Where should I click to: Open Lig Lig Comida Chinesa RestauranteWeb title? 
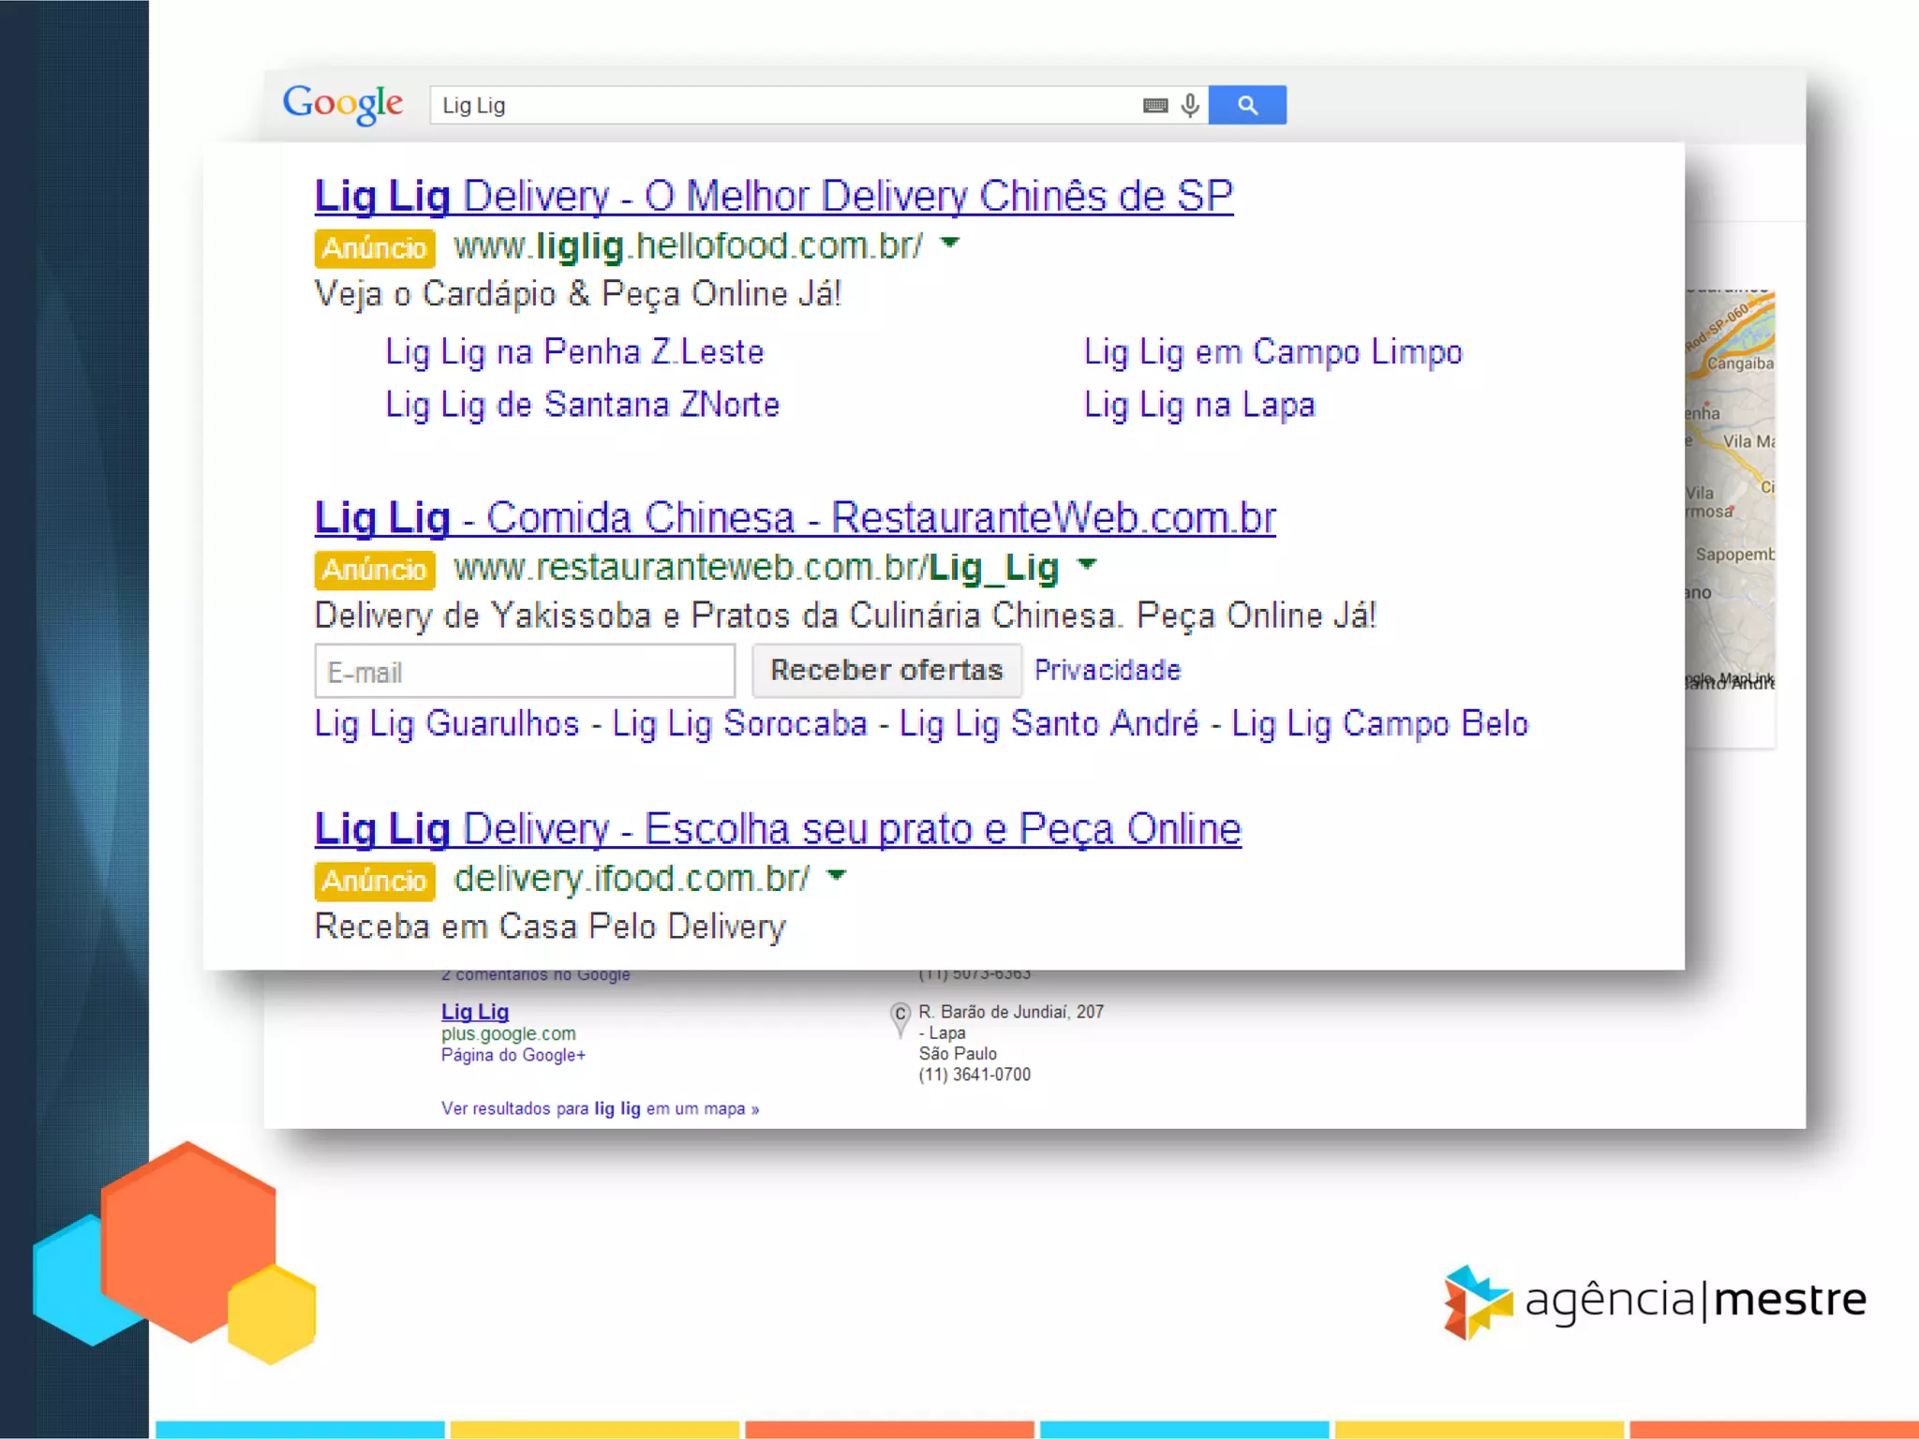pyautogui.click(x=795, y=517)
